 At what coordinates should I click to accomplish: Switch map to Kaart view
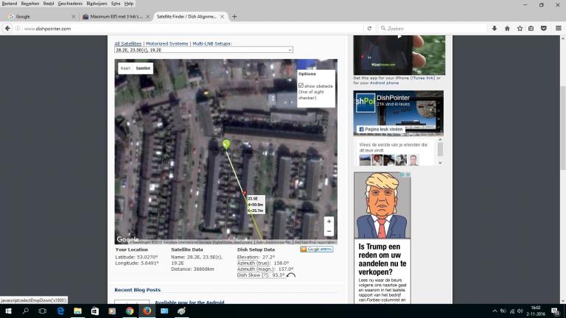[125, 68]
